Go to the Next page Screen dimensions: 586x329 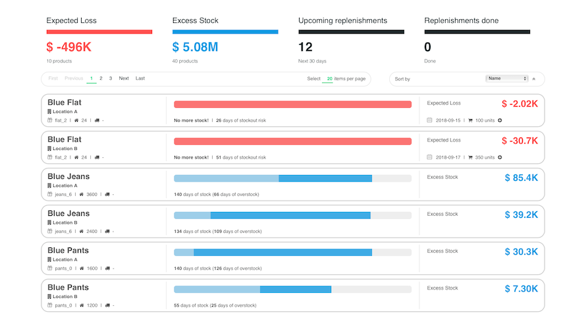[124, 78]
